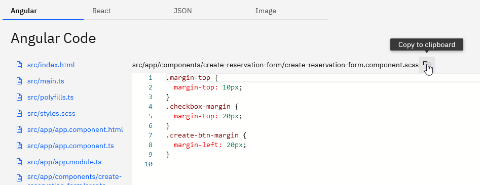Open the src/app/app.component.ts link

coord(70,146)
